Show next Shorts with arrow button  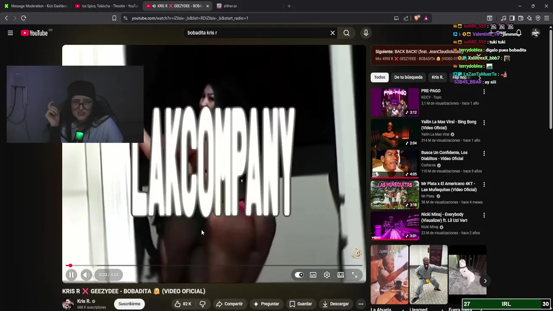click(x=485, y=281)
